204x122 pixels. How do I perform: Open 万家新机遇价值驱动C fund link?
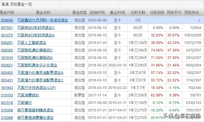35,50
